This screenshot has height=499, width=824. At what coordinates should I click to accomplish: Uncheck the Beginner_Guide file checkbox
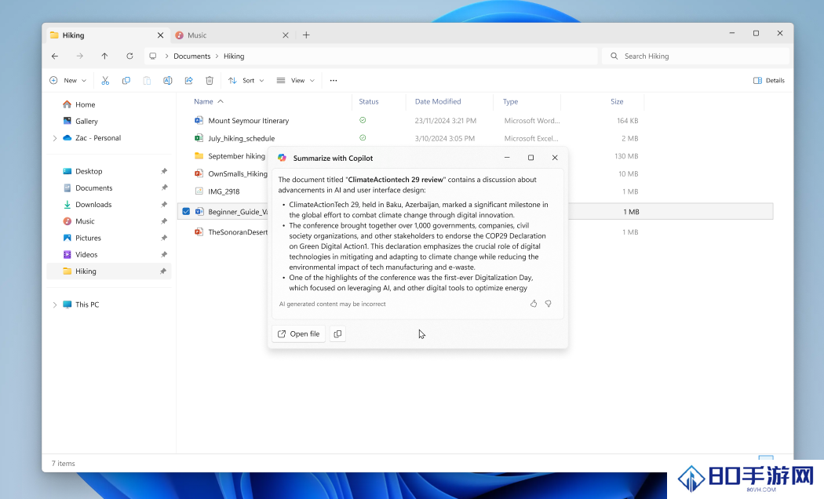pos(186,212)
